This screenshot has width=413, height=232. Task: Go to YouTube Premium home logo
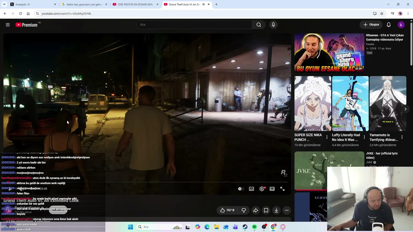(26, 25)
